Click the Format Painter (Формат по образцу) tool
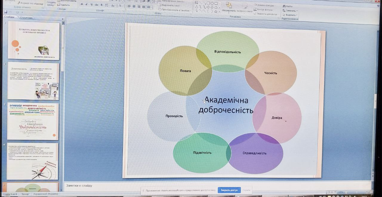Image resolution: width=382 pixels, height=197 pixels. 30,3
